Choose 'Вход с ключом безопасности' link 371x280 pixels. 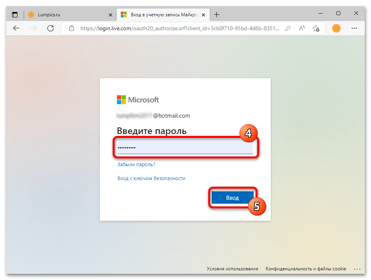(151, 178)
